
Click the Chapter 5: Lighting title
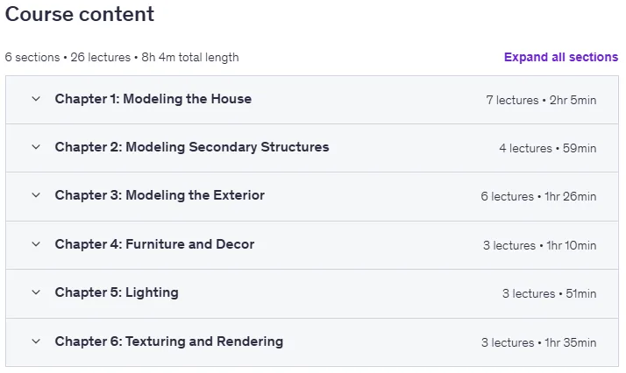[x=117, y=292]
